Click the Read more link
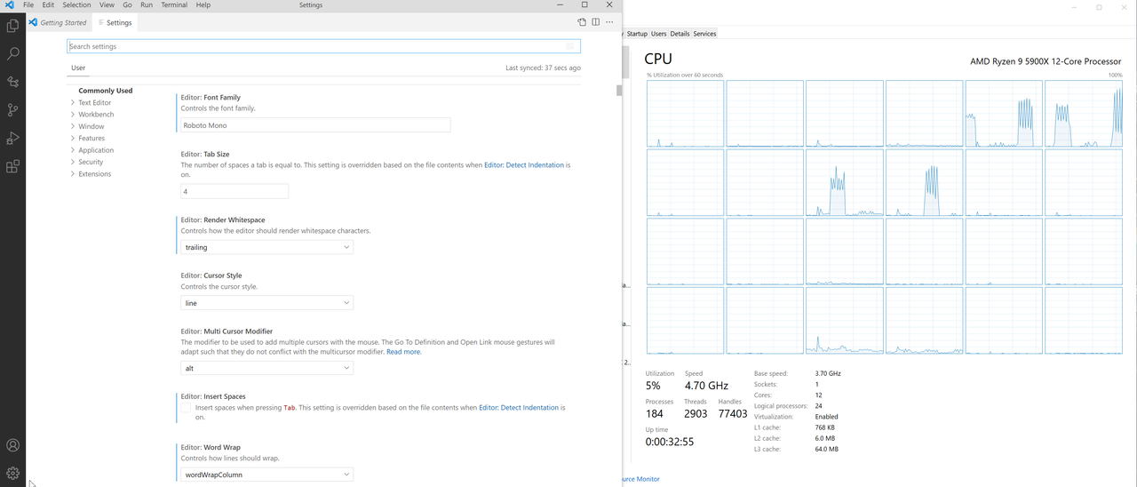Screen dimensions: 1137x487 coord(403,352)
